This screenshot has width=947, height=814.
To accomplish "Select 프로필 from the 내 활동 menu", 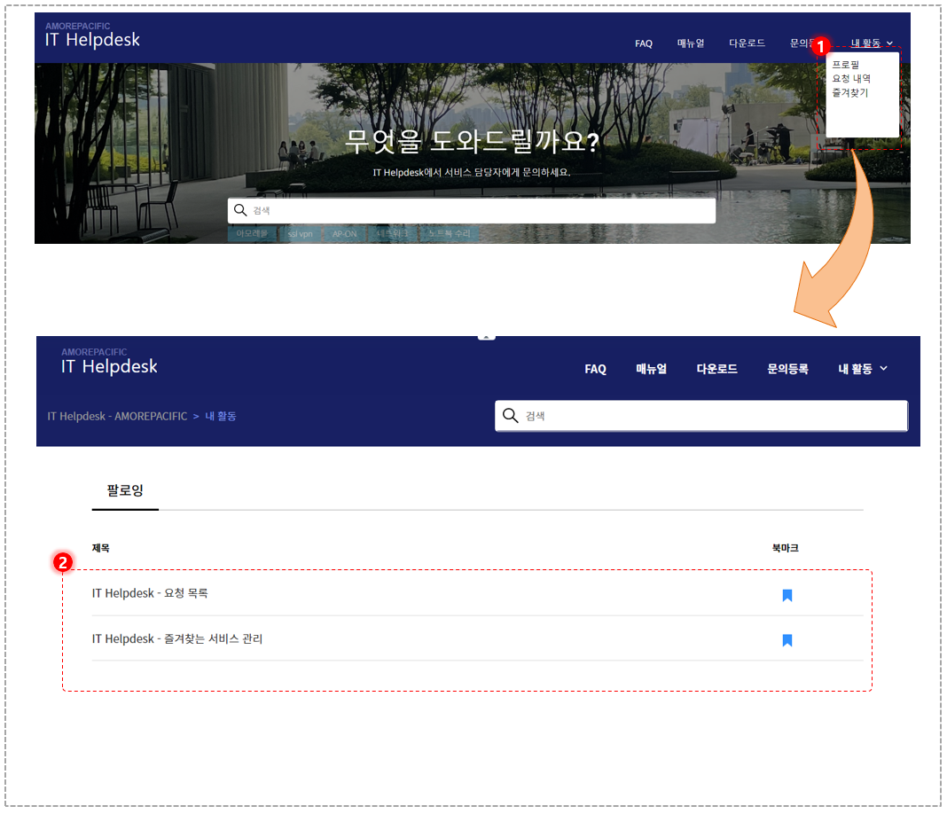I will pos(846,65).
